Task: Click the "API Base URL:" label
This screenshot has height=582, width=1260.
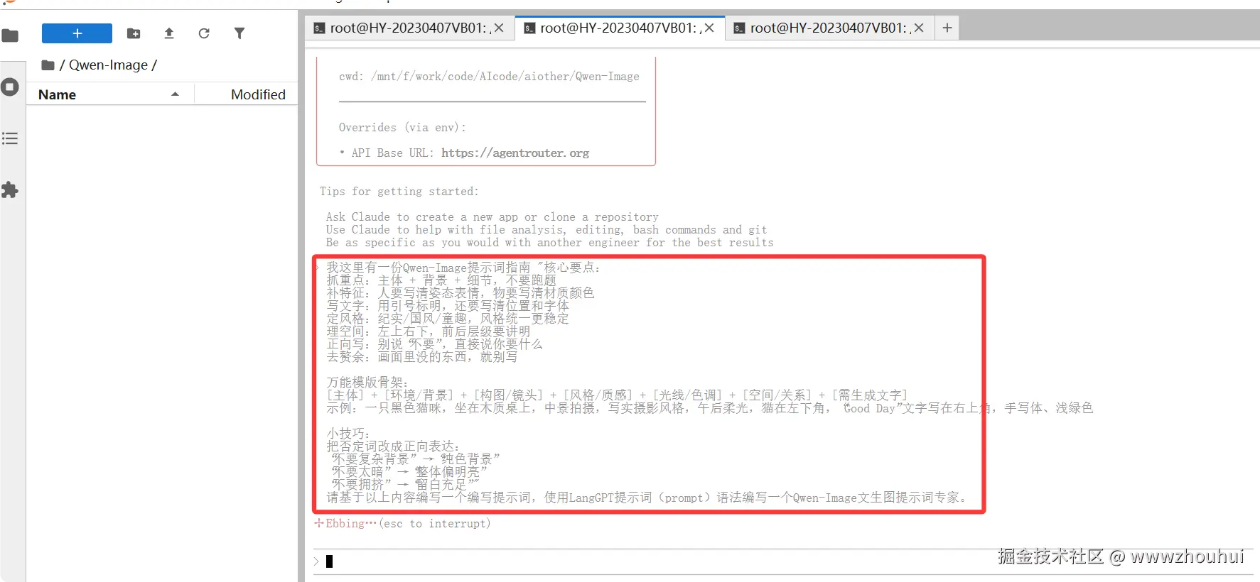Action: click(393, 153)
